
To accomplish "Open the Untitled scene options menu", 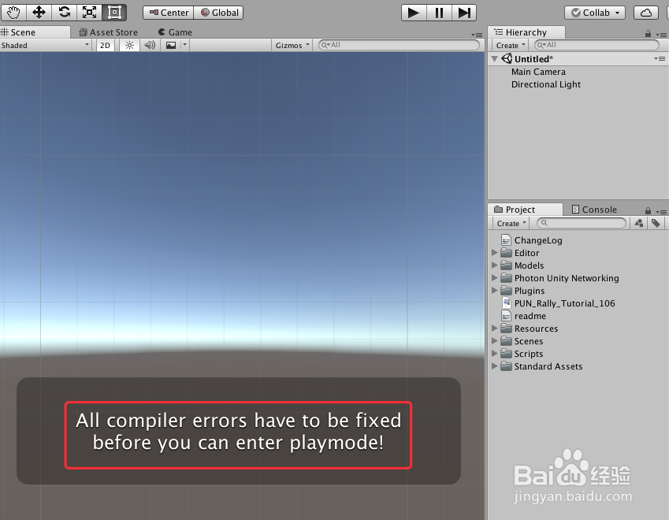I will click(x=660, y=59).
